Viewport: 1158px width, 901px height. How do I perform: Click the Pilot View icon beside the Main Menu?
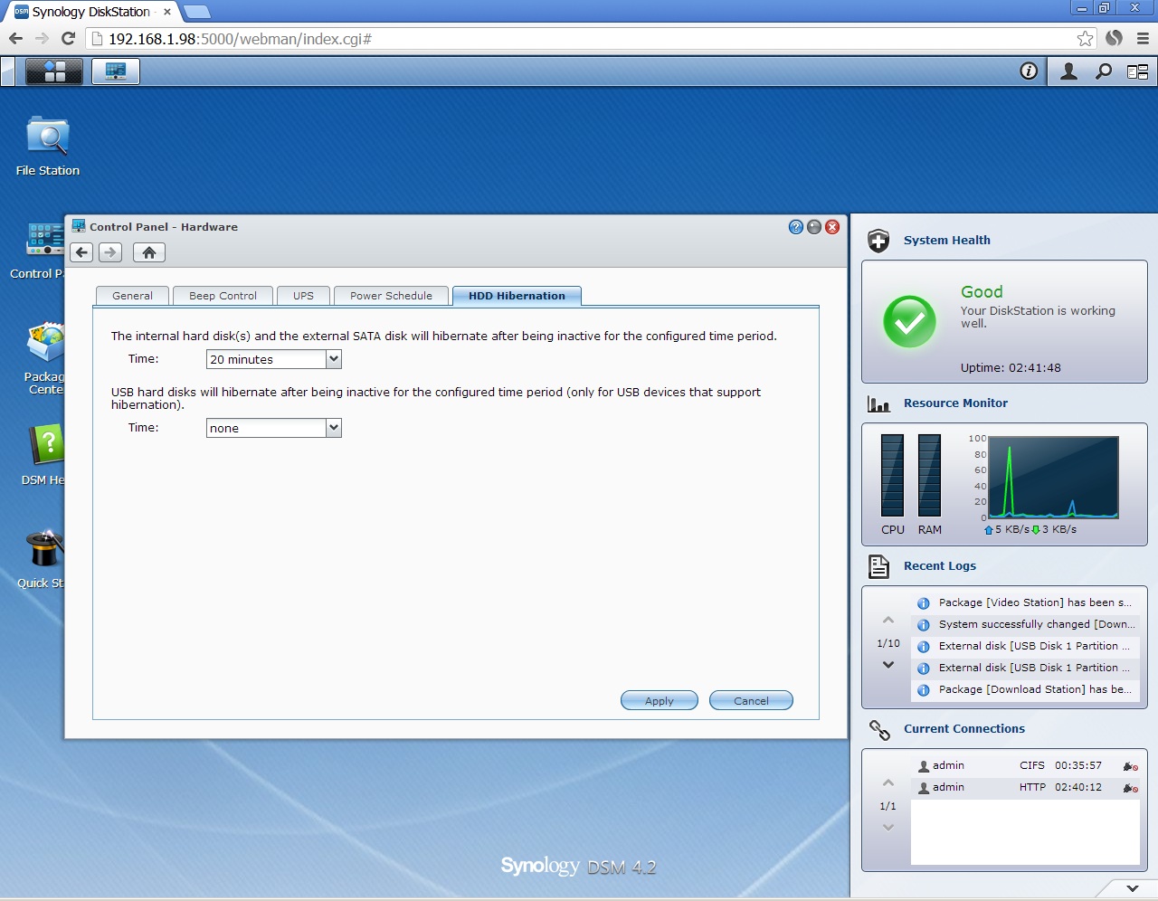coord(115,71)
